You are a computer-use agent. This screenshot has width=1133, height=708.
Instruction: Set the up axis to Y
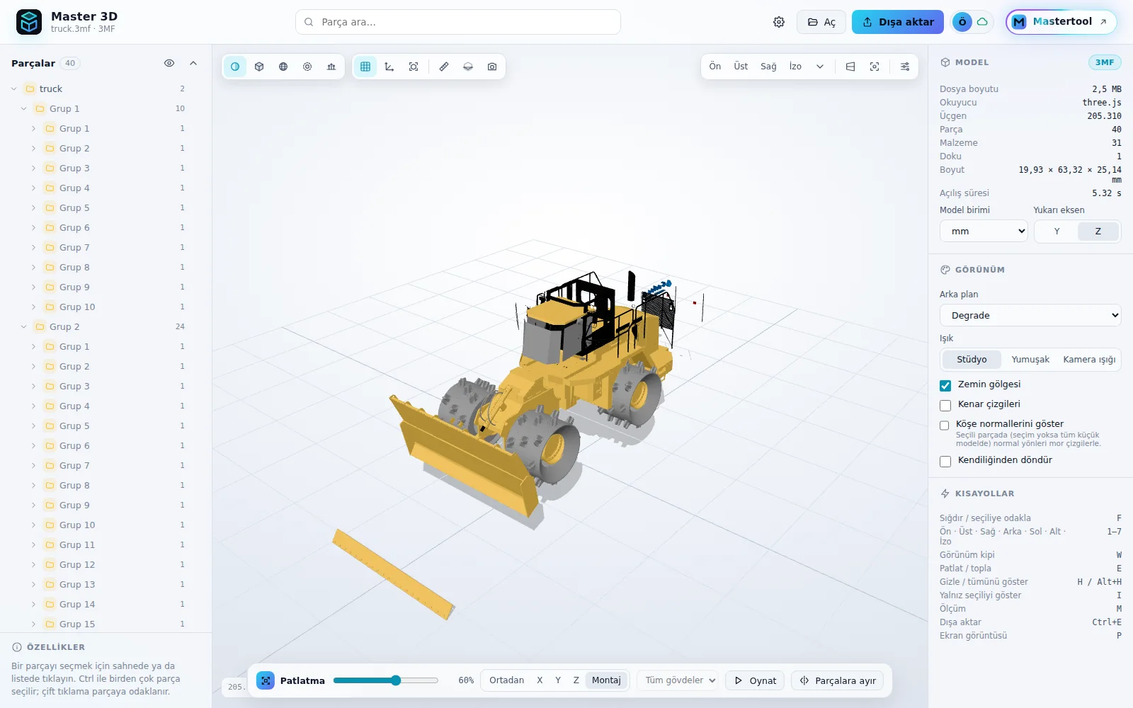click(x=1057, y=232)
